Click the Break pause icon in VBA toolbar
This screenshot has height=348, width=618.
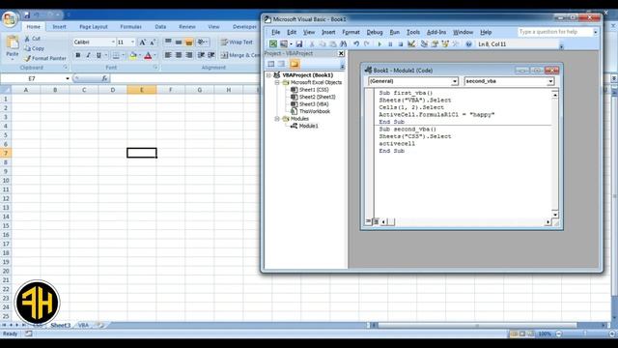click(x=390, y=44)
